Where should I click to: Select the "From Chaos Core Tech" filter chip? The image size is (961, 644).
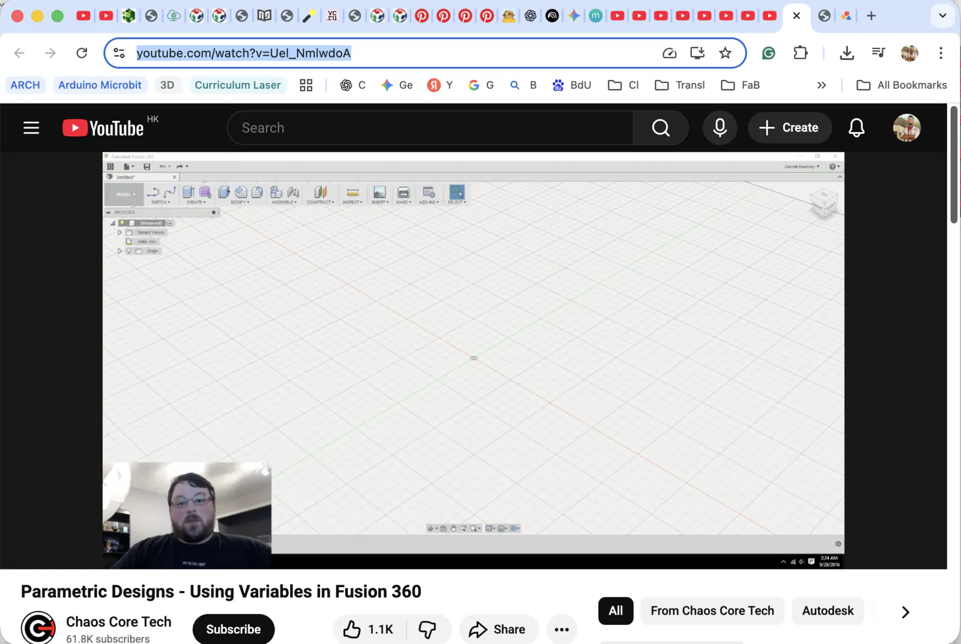click(712, 610)
